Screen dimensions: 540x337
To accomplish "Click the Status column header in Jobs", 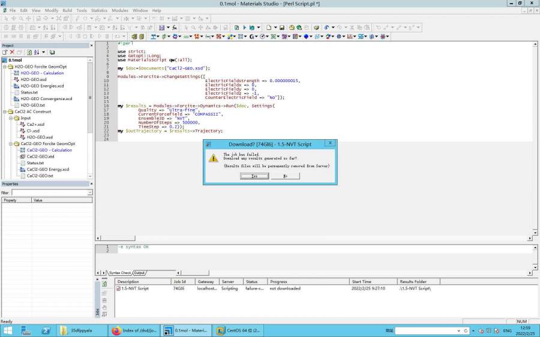I will point(251,281).
